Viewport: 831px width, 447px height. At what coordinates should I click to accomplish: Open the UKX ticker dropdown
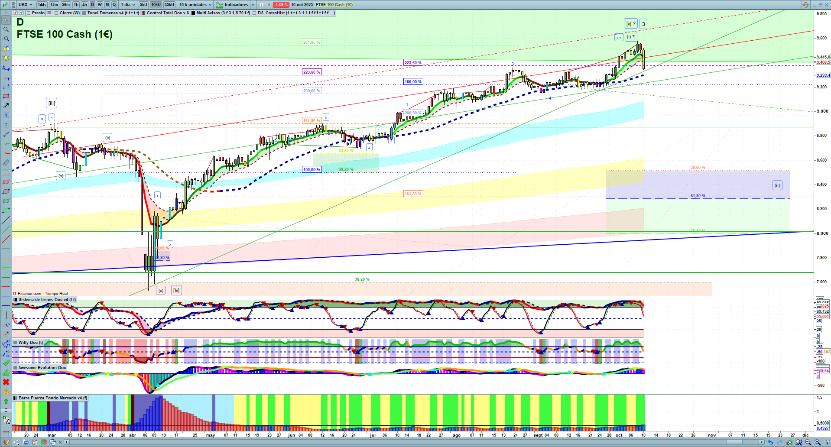coord(25,5)
